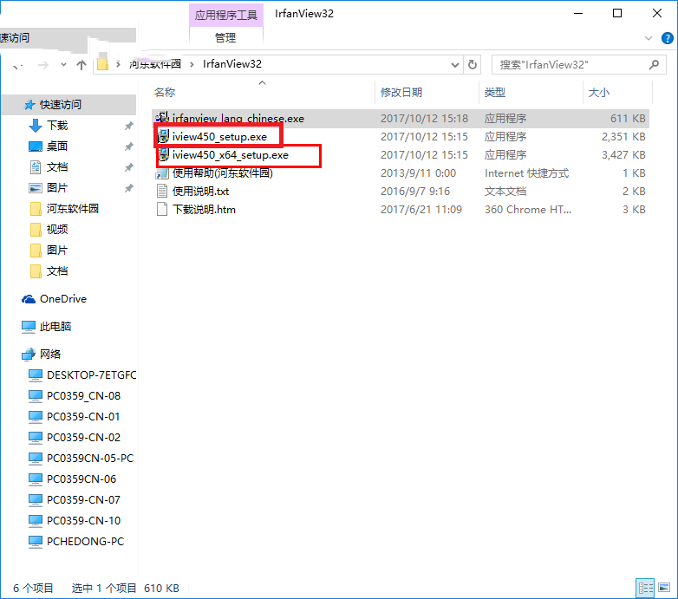678x599 pixels.
Task: Switch to large icons view in status bar
Action: click(x=664, y=588)
